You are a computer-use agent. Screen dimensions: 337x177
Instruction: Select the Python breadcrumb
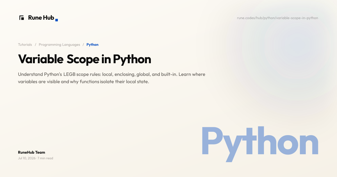pyautogui.click(x=92, y=45)
